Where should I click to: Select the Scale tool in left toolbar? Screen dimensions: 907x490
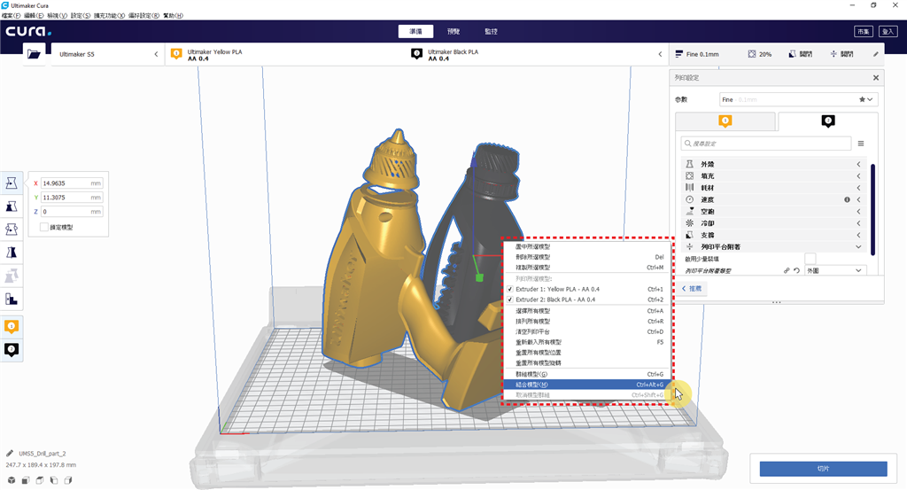12,206
